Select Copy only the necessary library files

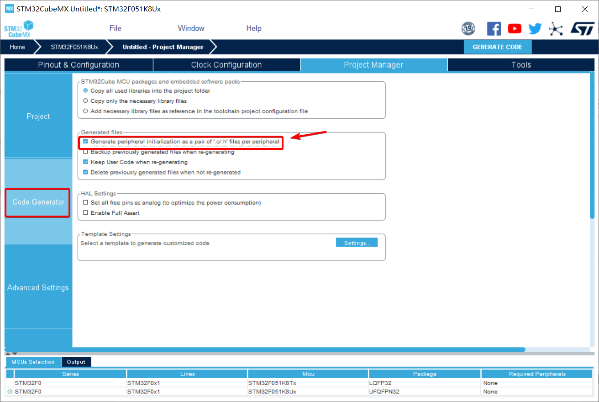click(x=86, y=101)
